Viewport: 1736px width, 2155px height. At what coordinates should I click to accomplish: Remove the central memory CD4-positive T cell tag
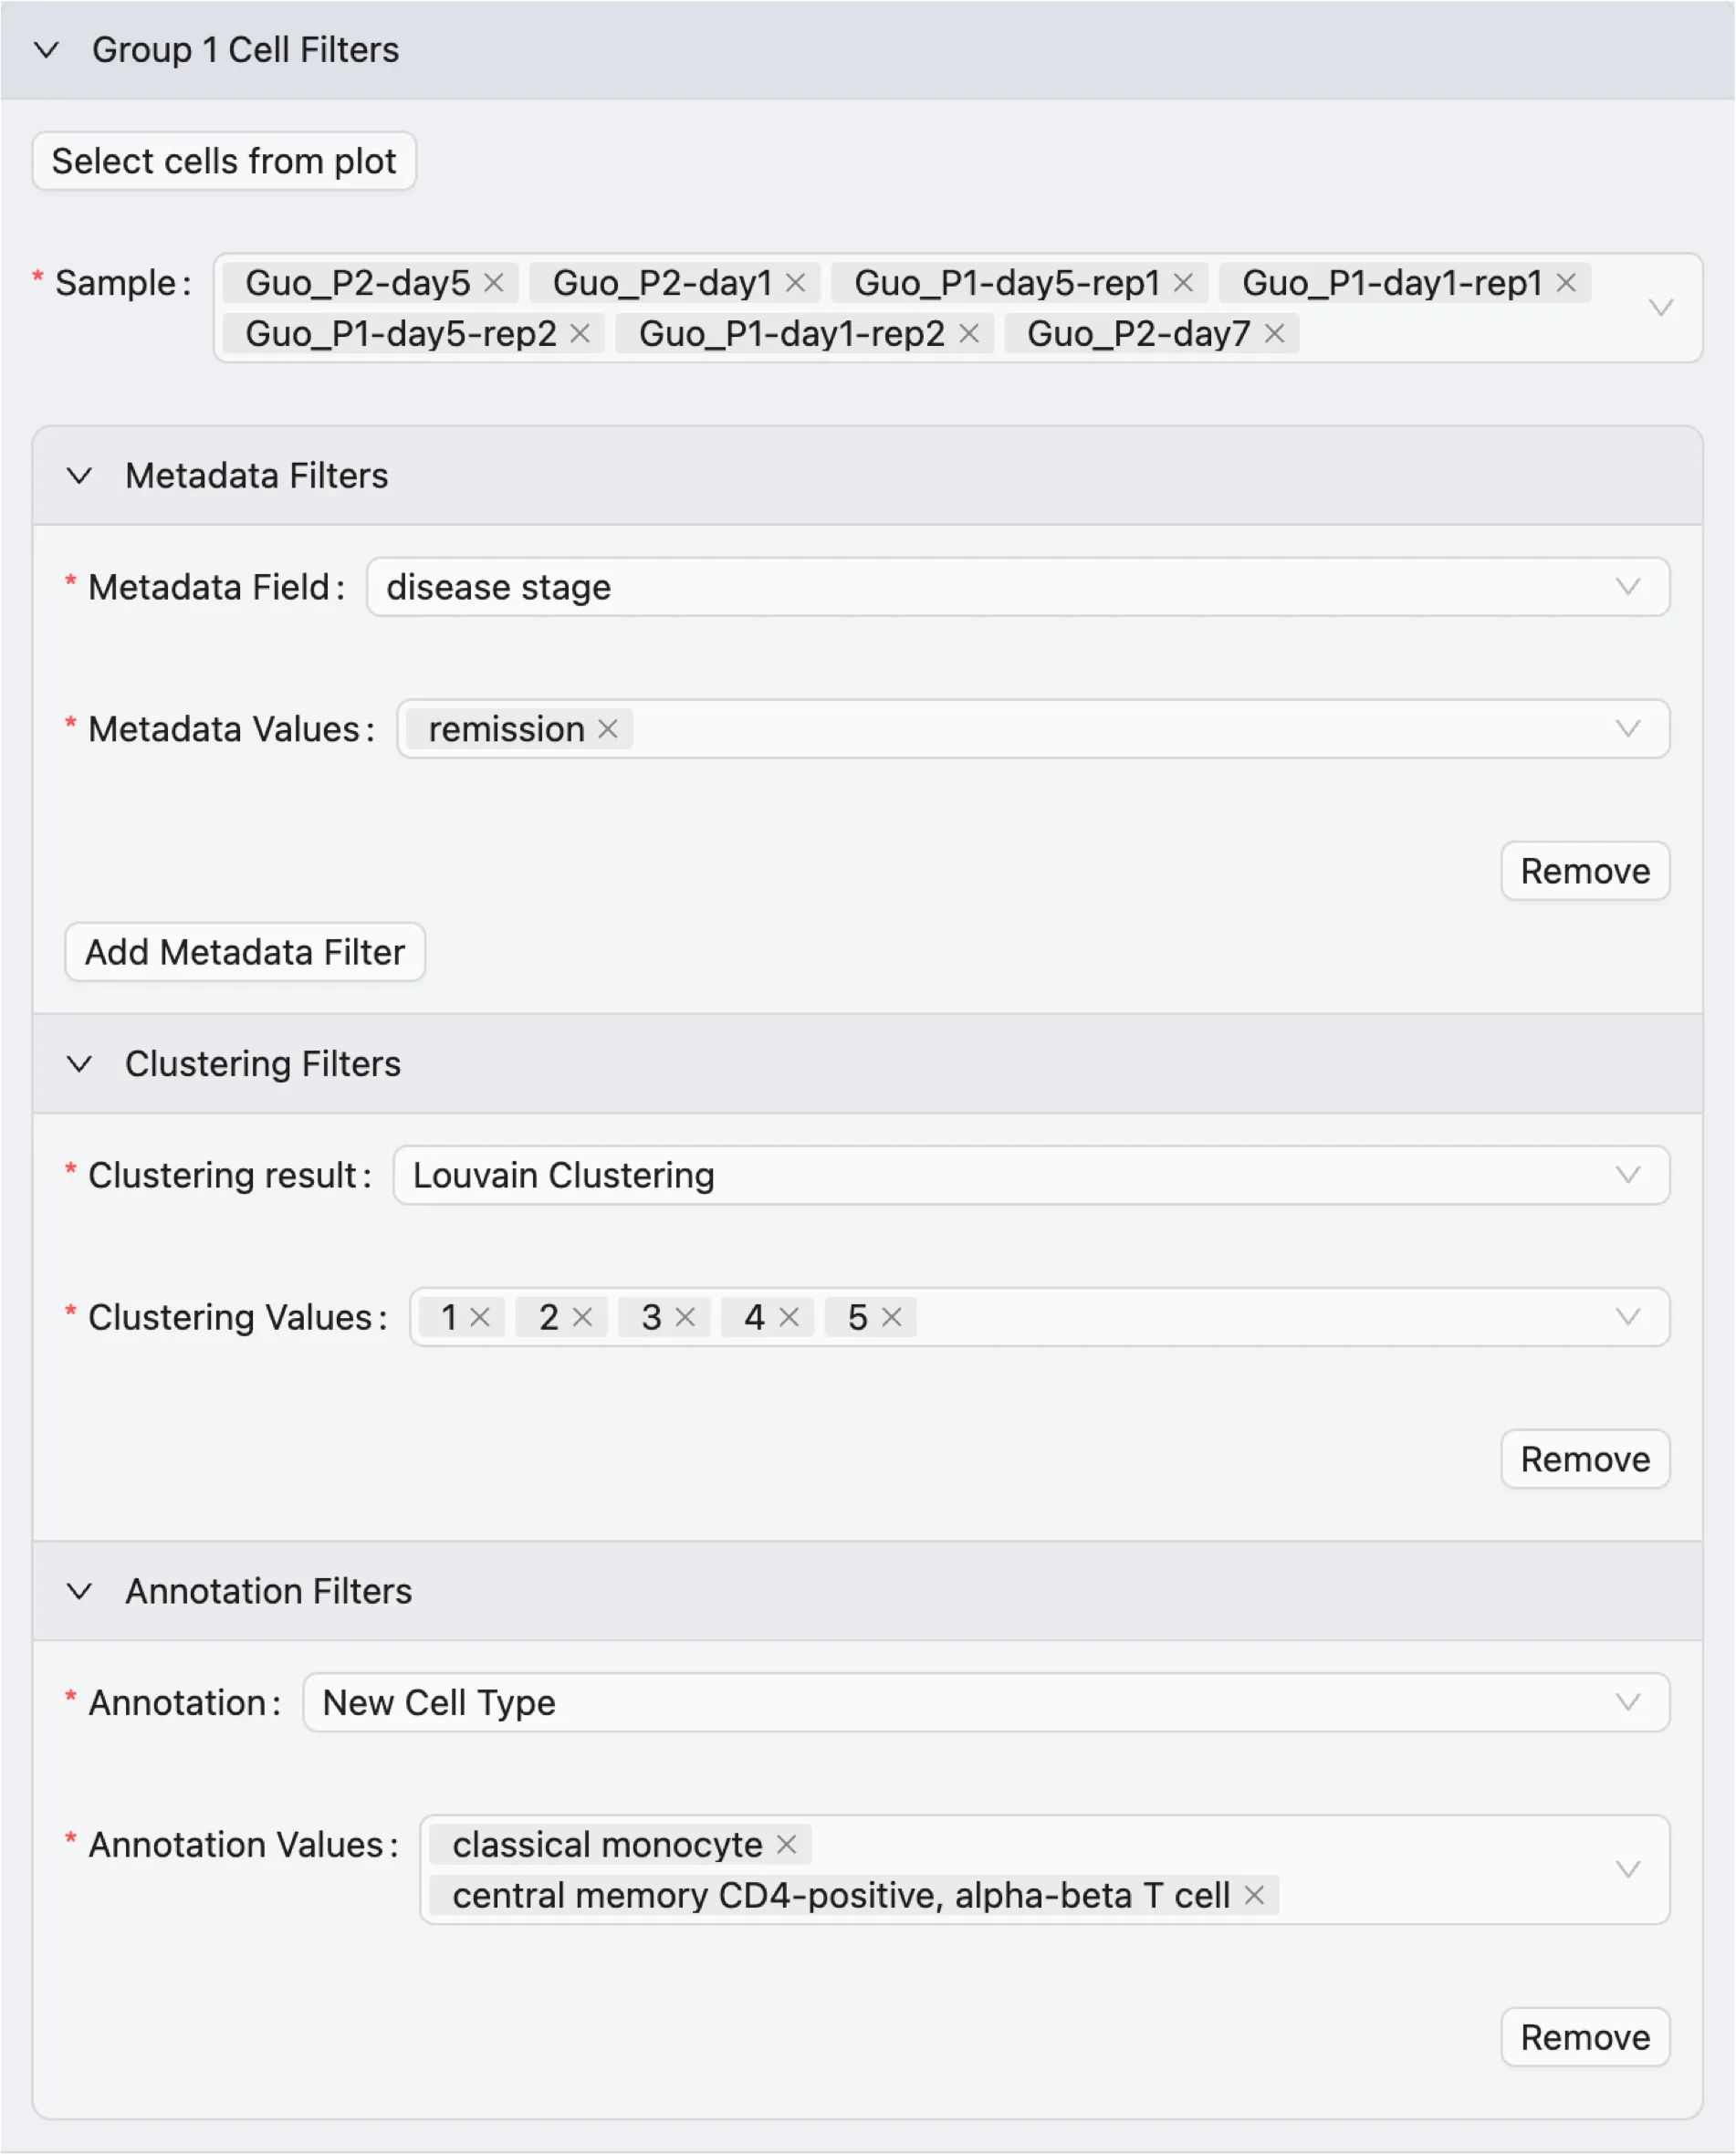point(1254,1895)
